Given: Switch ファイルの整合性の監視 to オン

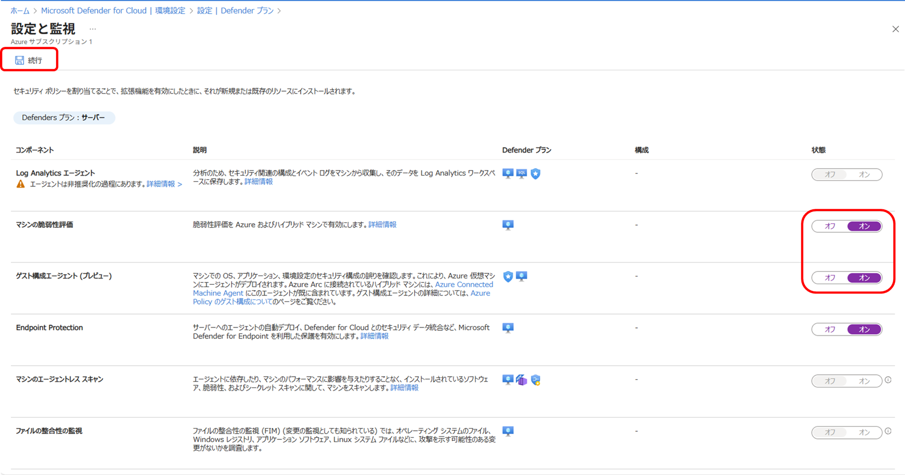Looking at the screenshot, I should tap(864, 433).
